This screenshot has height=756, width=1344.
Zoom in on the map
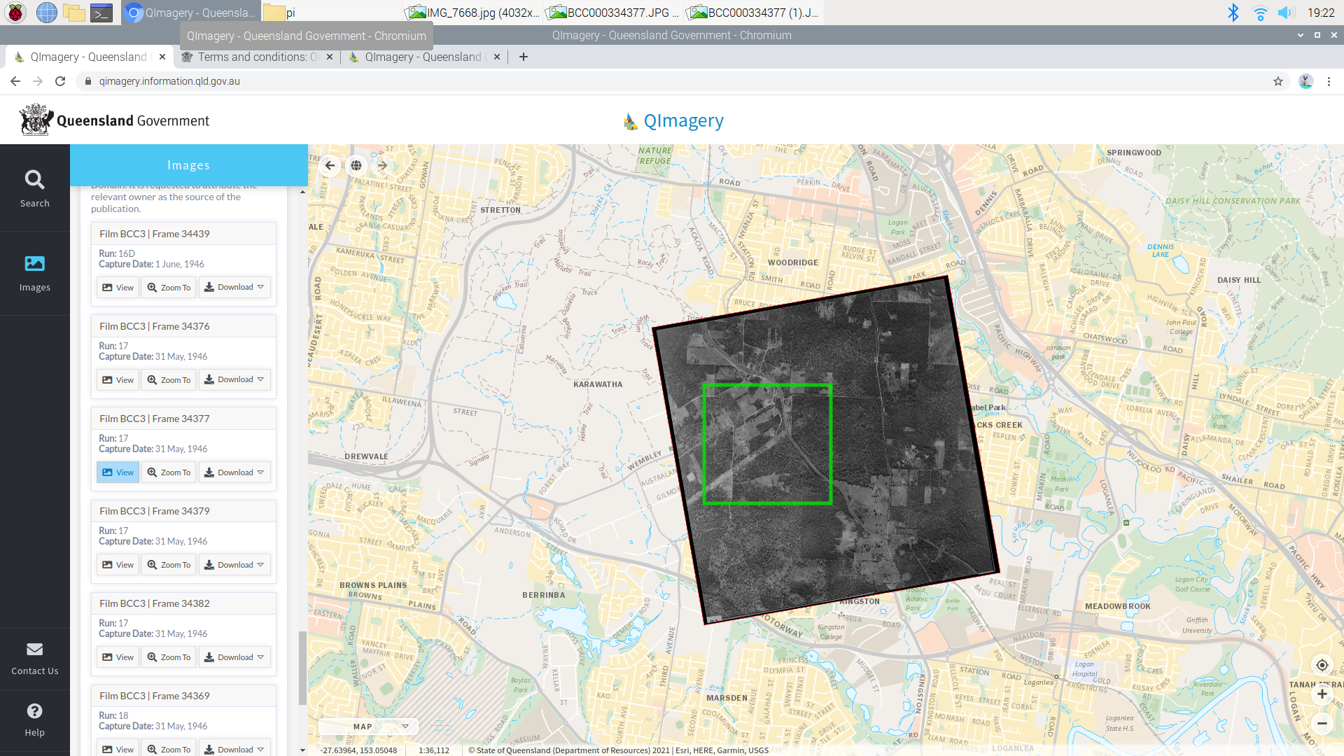tap(1322, 694)
